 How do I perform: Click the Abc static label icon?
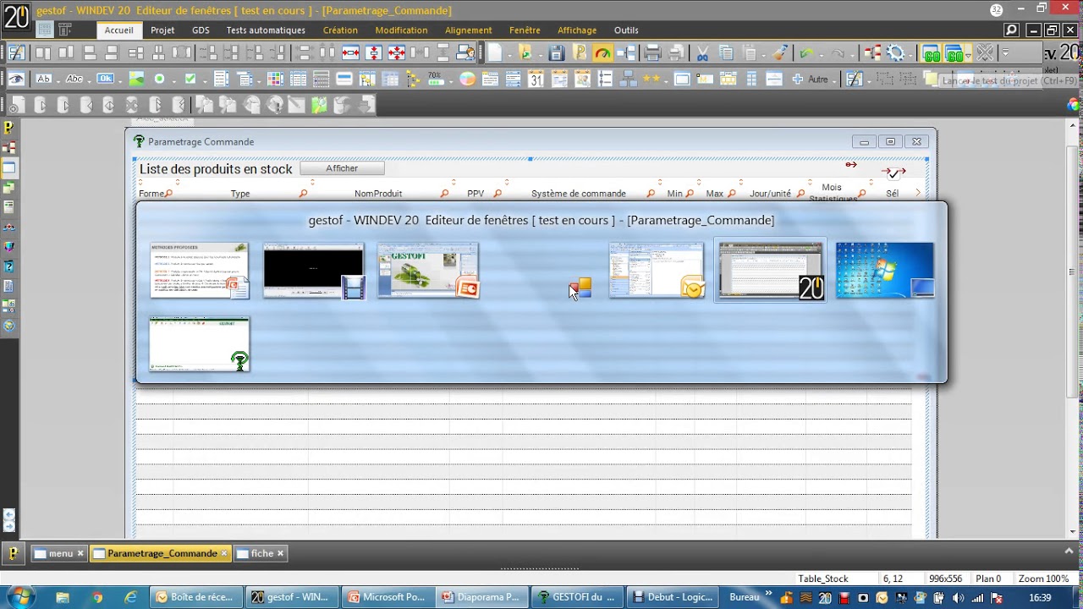tap(74, 79)
